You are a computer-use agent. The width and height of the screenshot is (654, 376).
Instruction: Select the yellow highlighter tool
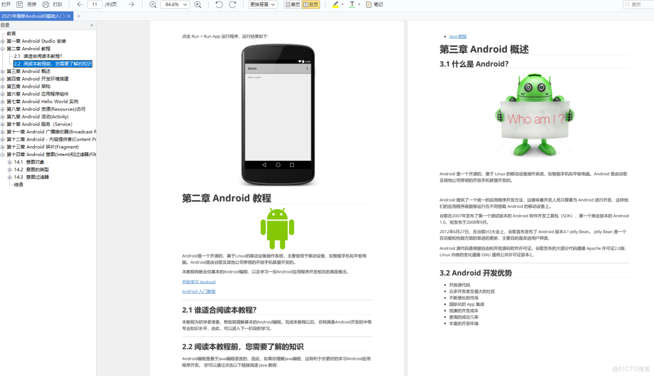335,4
